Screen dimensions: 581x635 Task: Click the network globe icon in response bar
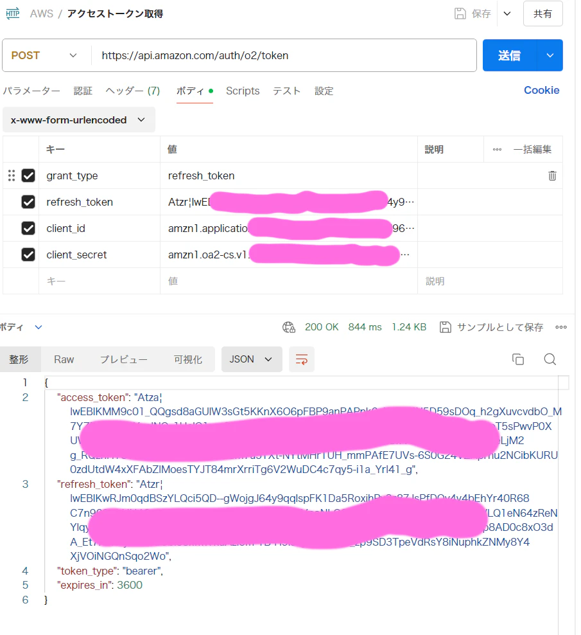(289, 326)
